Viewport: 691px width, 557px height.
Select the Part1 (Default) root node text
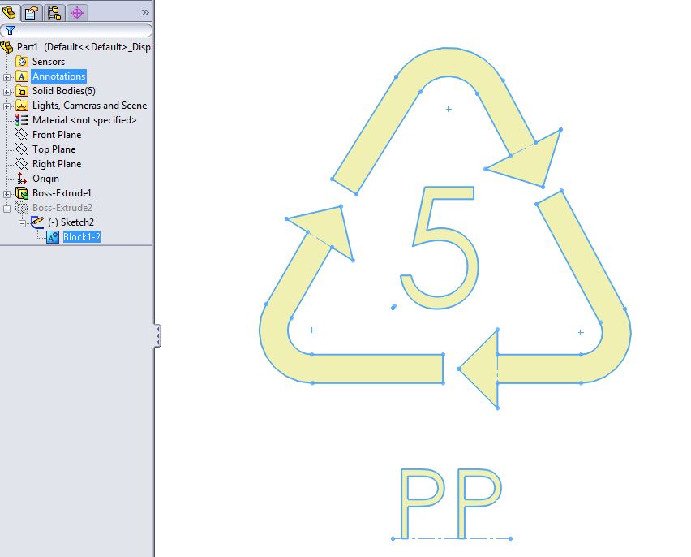pos(84,47)
